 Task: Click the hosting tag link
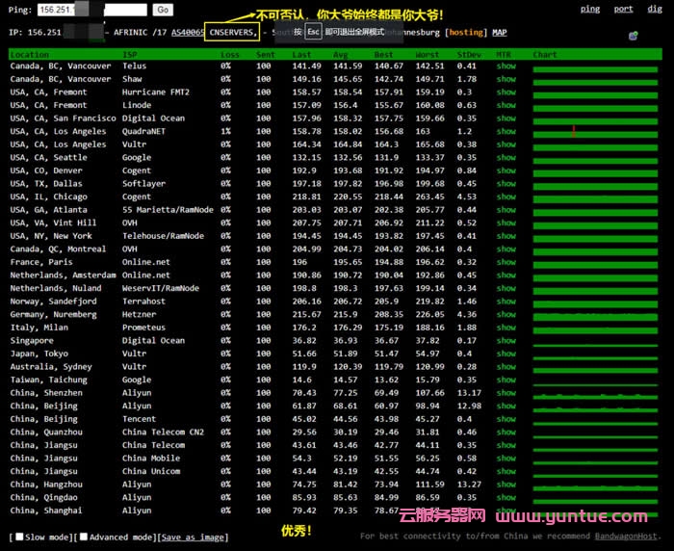467,33
